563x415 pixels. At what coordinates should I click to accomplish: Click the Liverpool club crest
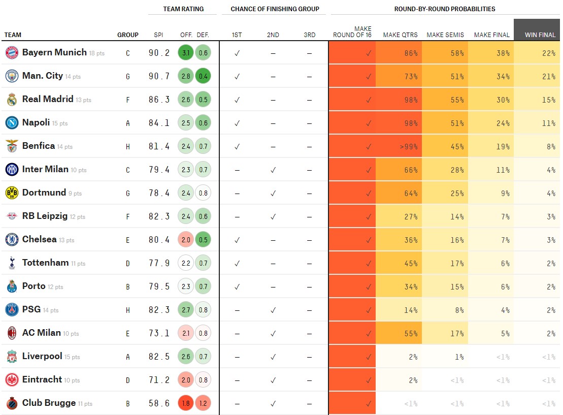point(12,357)
